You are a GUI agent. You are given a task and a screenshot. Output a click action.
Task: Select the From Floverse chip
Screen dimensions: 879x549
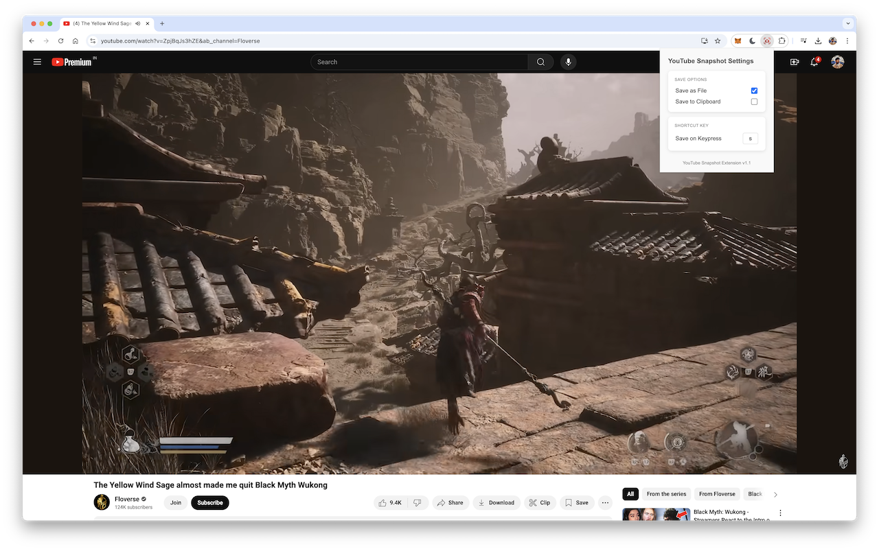pos(717,494)
